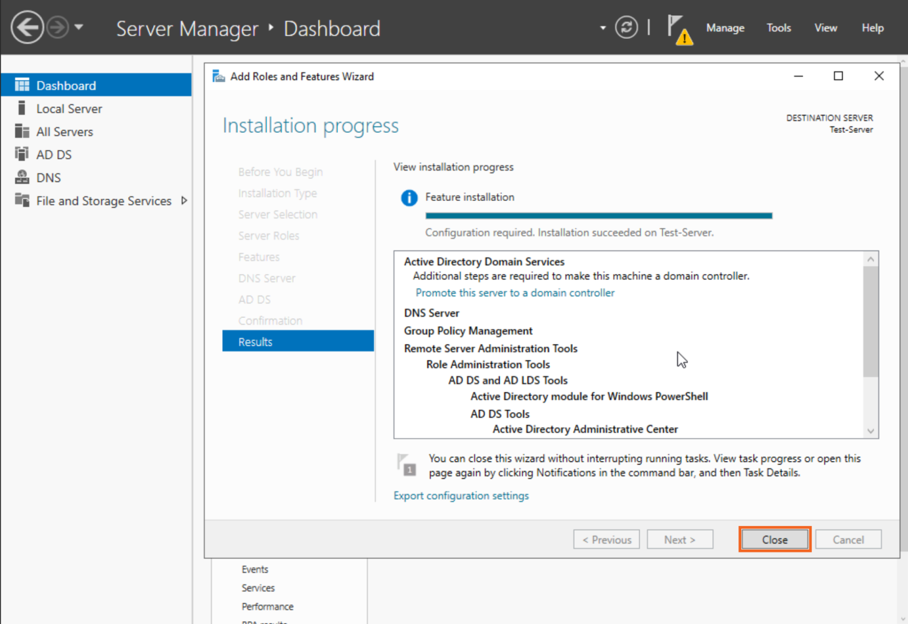Image resolution: width=908 pixels, height=624 pixels.
Task: Click the All Servers sidebar icon
Action: pyautogui.click(x=22, y=131)
